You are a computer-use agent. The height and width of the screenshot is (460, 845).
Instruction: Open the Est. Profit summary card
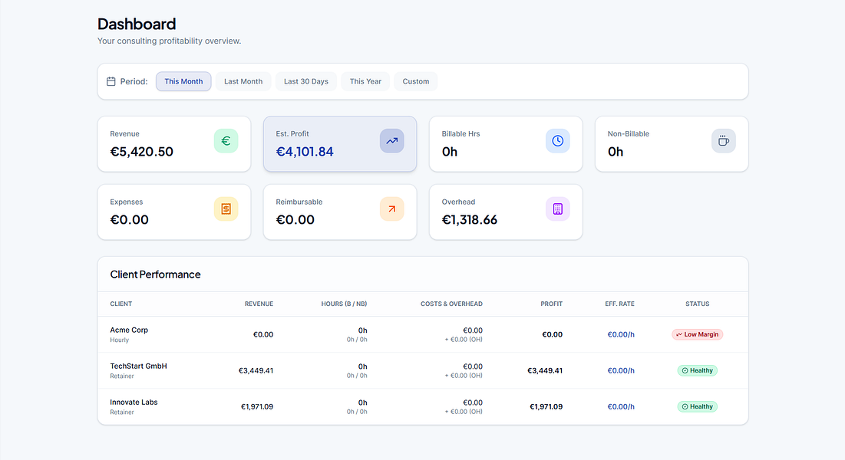340,144
